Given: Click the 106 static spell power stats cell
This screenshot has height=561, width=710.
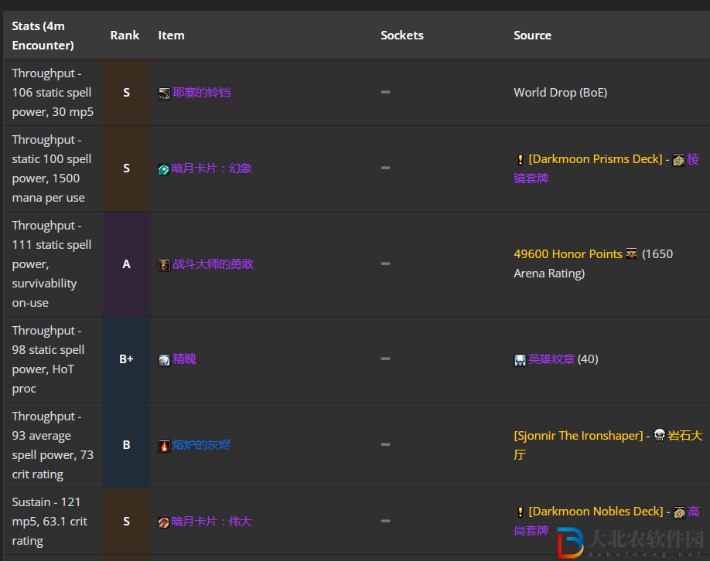Looking at the screenshot, I should click(53, 93).
